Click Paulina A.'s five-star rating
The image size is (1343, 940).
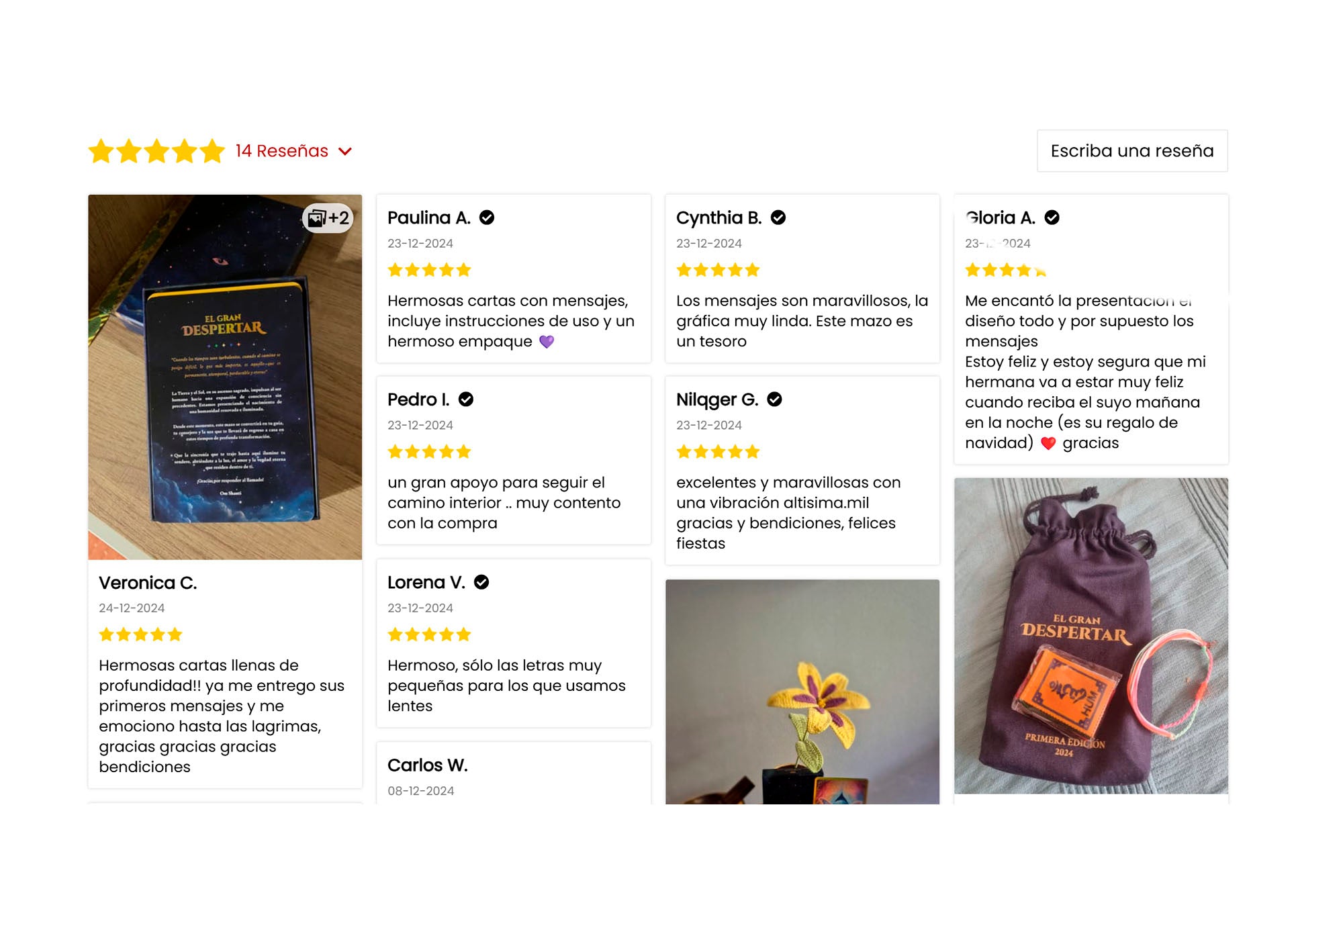(x=430, y=271)
